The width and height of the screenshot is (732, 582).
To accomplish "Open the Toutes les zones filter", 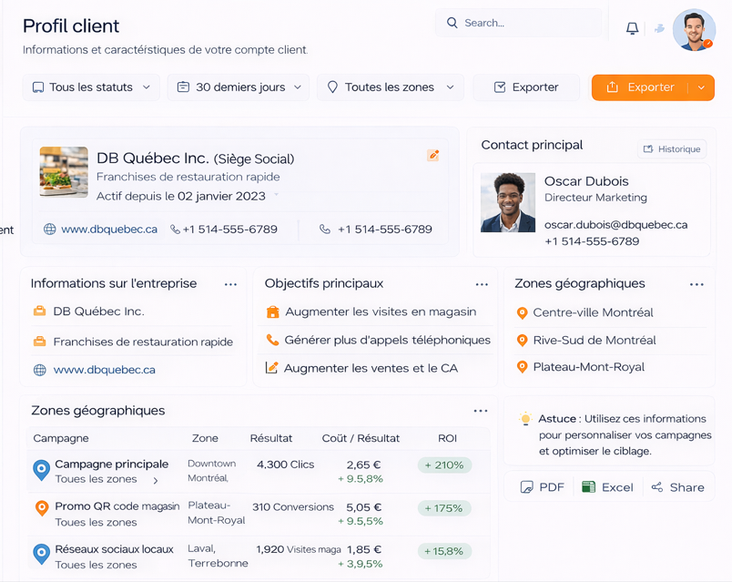I will click(391, 87).
